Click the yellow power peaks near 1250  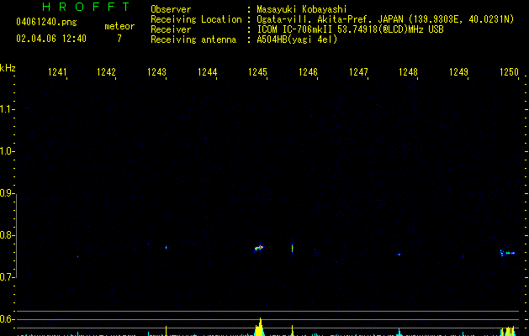tap(508, 331)
